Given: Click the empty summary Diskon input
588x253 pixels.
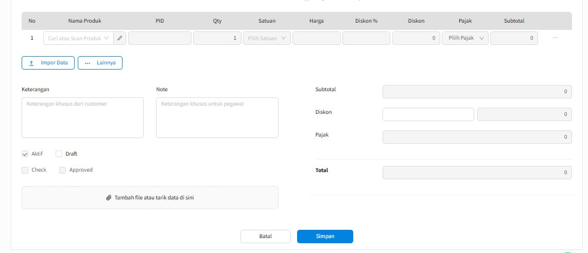Looking at the screenshot, I should point(428,114).
